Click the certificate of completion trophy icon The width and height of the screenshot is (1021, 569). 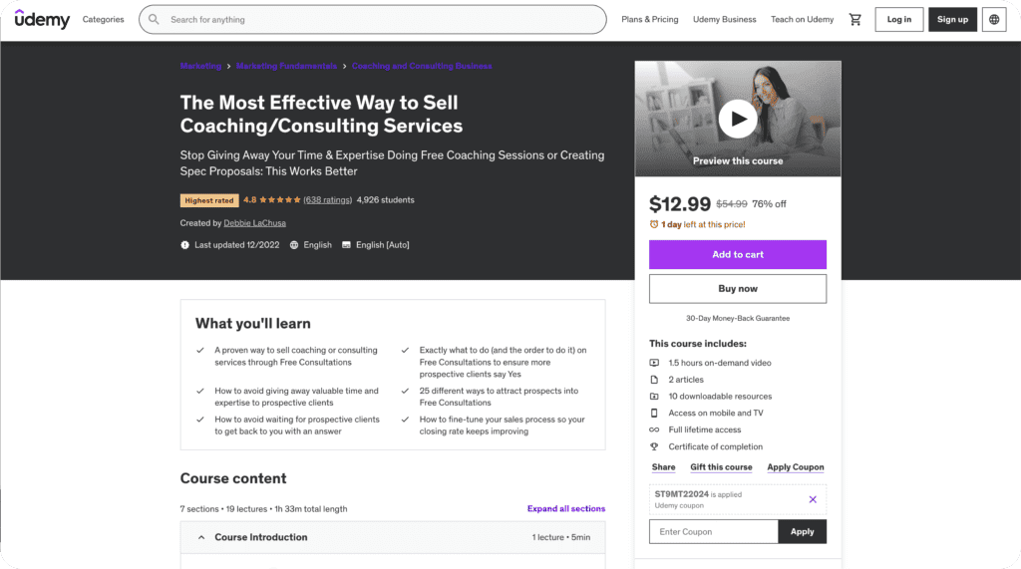tap(655, 446)
